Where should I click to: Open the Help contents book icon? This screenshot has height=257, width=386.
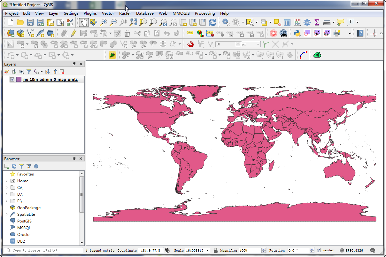coord(360,33)
